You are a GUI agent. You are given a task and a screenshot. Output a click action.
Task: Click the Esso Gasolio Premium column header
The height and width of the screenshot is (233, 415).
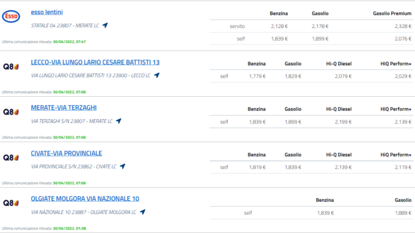(392, 13)
